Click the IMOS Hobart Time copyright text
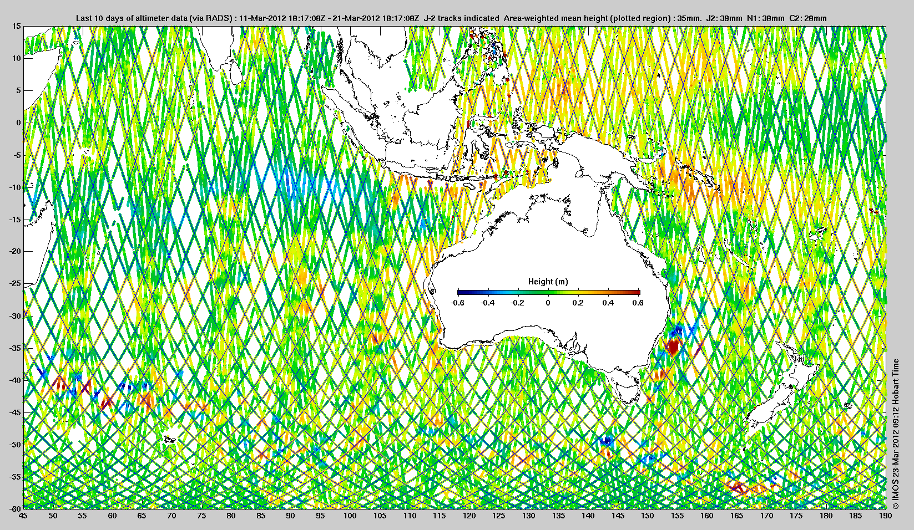This screenshot has height=530, width=914. [895, 434]
